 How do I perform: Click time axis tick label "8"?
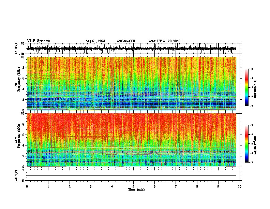coord(197,186)
